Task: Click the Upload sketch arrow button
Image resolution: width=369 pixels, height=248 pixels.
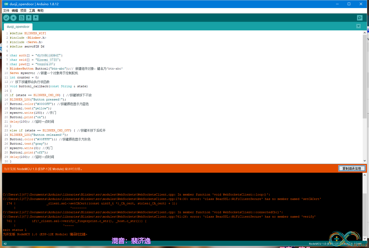Action: [13, 18]
